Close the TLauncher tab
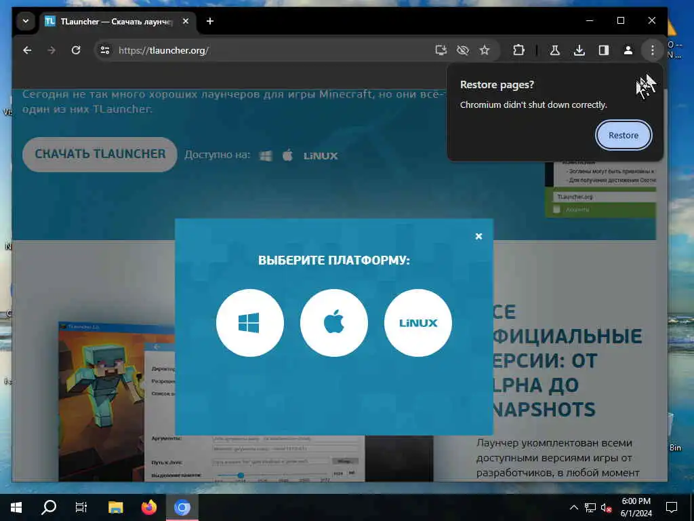 (186, 21)
